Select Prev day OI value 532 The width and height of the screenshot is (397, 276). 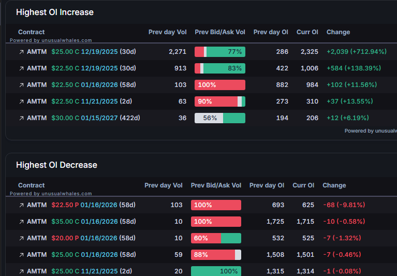tap(278, 238)
